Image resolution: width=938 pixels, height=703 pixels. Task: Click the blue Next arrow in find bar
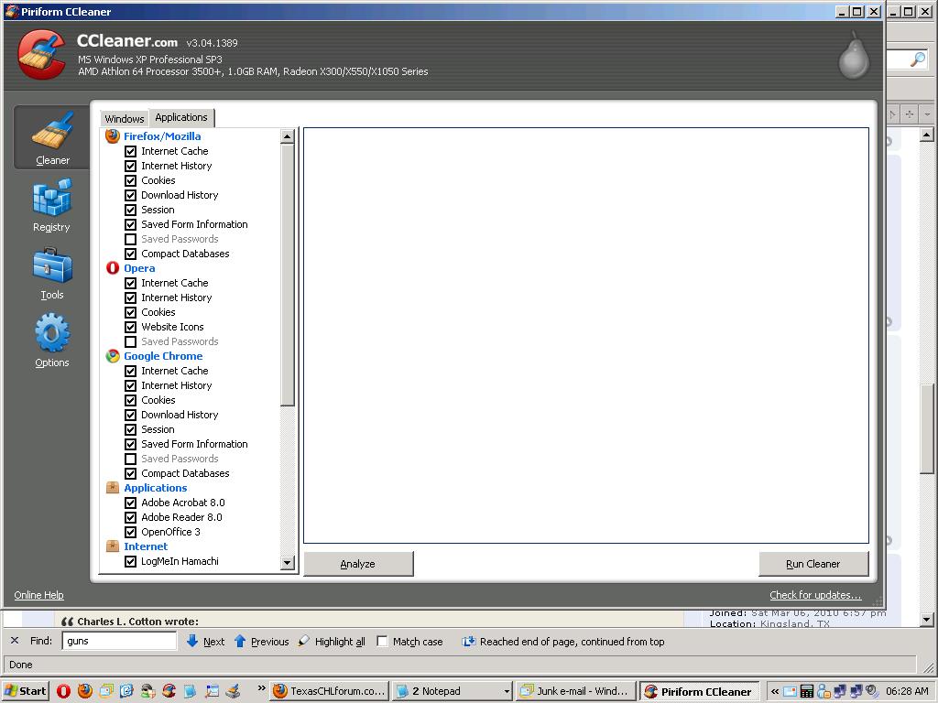[192, 642]
